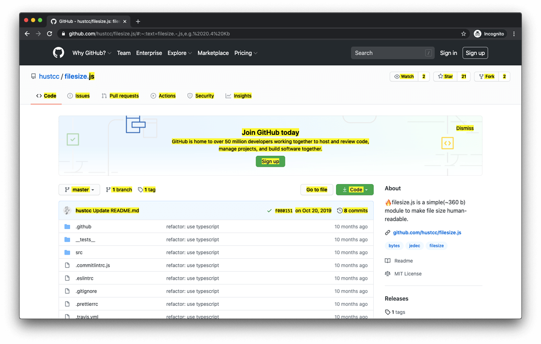Click the Go to file button
541x344 pixels.
(x=317, y=190)
